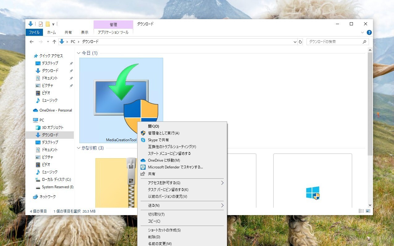Image resolution: width=394 pixels, height=246 pixels.
Task: Choose タスク バーにピン留めする(K)
Action: (182, 190)
